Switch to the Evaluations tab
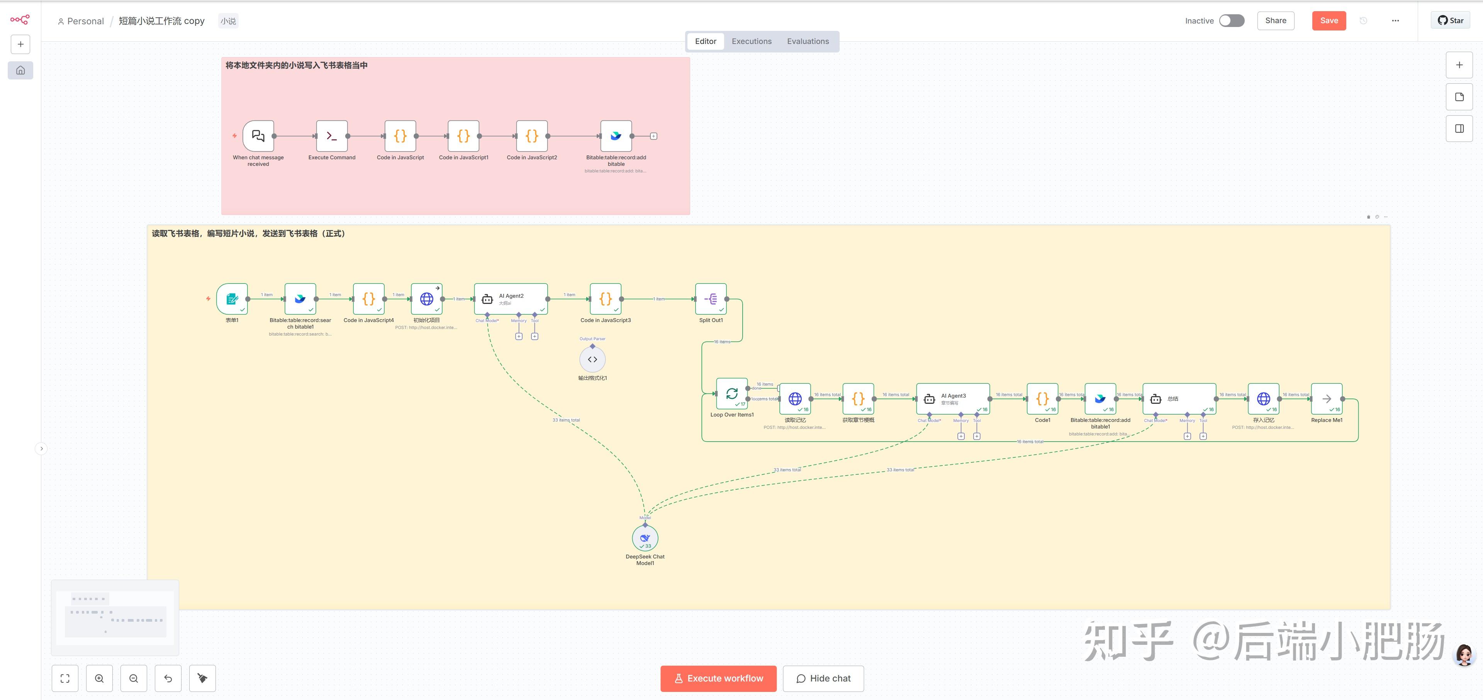 [808, 41]
